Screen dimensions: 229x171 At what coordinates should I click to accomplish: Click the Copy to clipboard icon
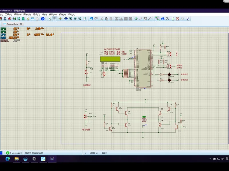click(106, 19)
